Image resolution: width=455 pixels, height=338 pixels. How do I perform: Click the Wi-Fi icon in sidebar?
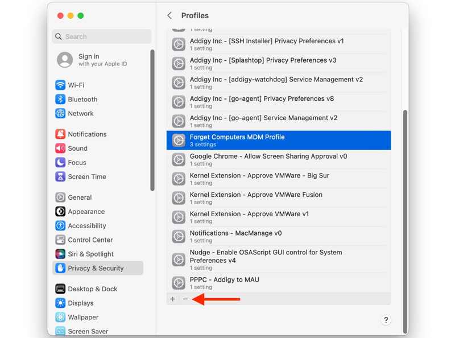point(60,85)
